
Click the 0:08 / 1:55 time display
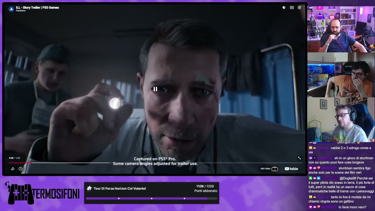click(x=14, y=158)
